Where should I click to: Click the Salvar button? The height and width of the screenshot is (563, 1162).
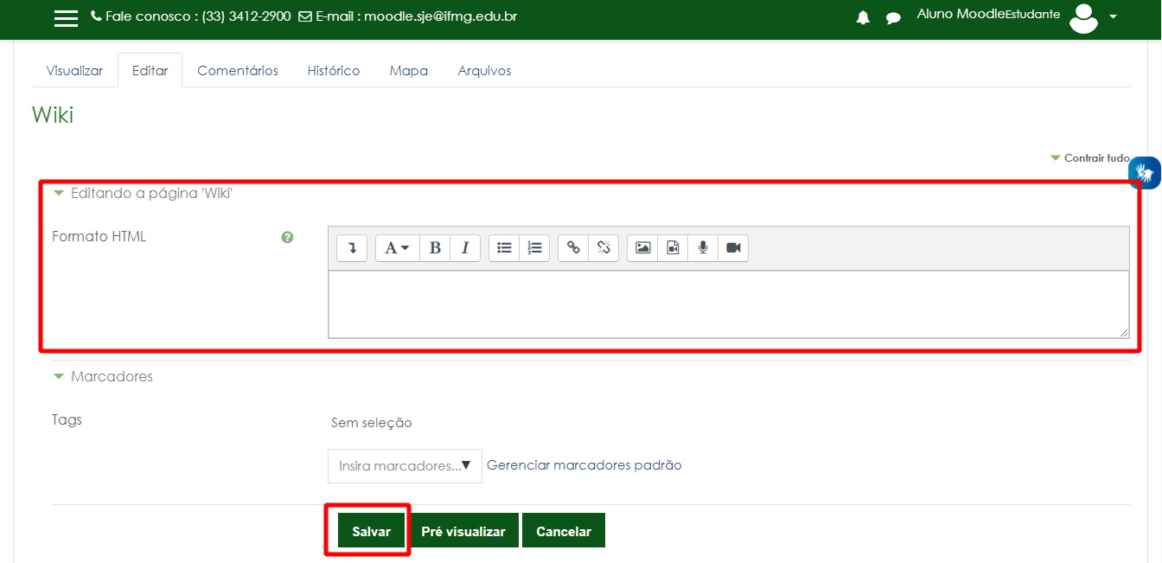[371, 530]
